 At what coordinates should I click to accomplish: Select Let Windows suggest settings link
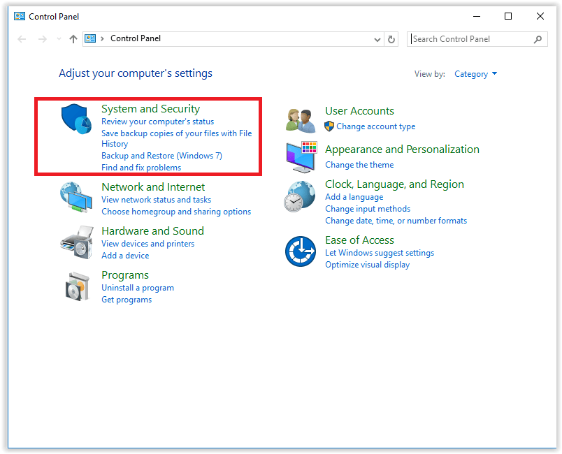380,253
